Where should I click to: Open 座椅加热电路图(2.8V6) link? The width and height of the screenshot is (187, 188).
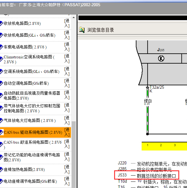(x=24, y=169)
